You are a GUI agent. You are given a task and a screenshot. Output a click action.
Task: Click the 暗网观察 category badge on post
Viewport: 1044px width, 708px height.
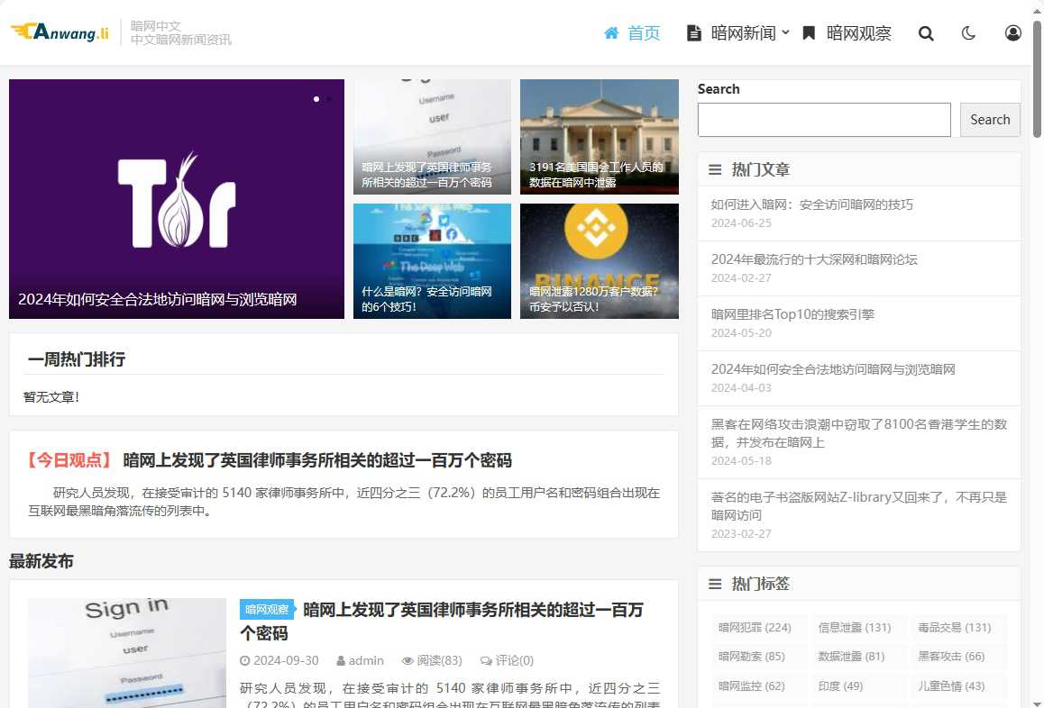pos(266,610)
